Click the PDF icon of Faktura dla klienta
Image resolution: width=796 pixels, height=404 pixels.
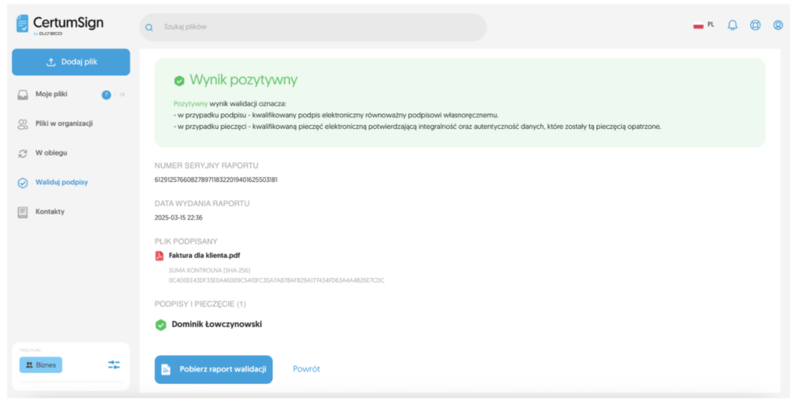[x=159, y=256]
